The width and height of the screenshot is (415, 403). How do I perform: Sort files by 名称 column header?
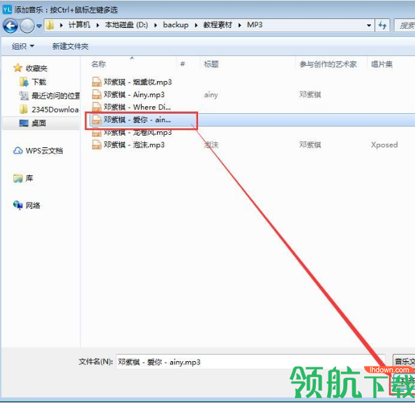point(98,64)
